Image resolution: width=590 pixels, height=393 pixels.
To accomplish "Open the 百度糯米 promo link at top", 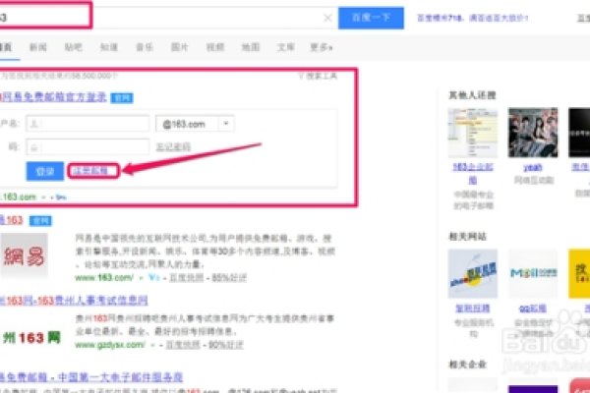I will pos(472,18).
